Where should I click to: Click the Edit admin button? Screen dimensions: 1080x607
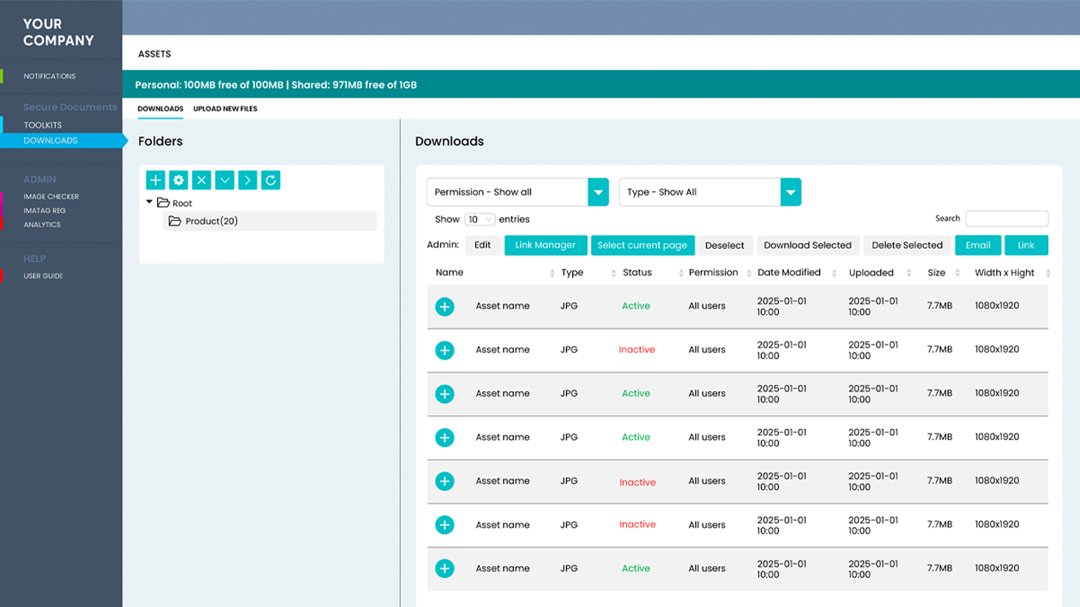coord(482,245)
